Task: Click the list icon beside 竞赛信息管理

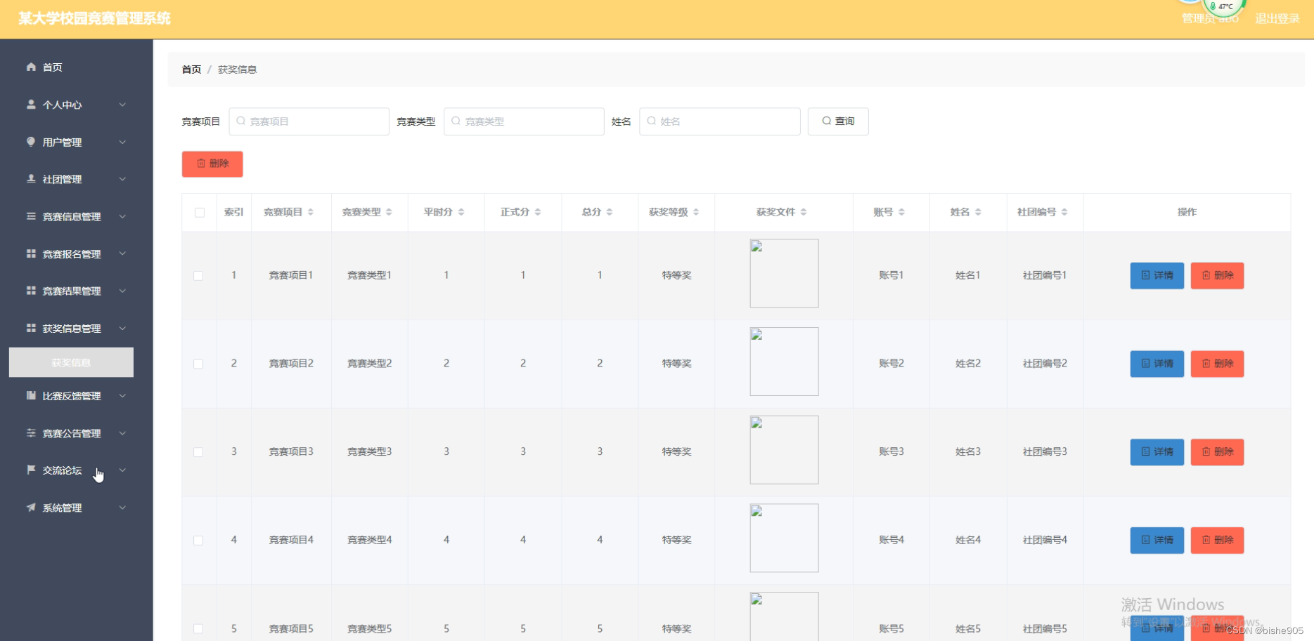Action: coord(31,216)
